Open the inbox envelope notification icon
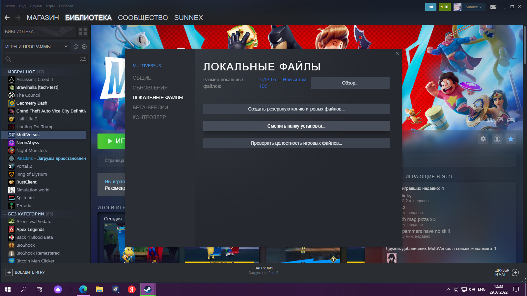 pyautogui.click(x=445, y=7)
